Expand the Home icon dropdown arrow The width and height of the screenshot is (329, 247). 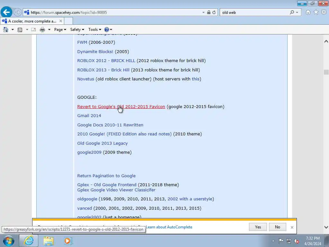tap(13, 30)
